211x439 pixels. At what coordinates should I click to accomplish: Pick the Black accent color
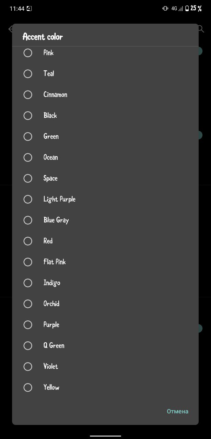pyautogui.click(x=105, y=116)
